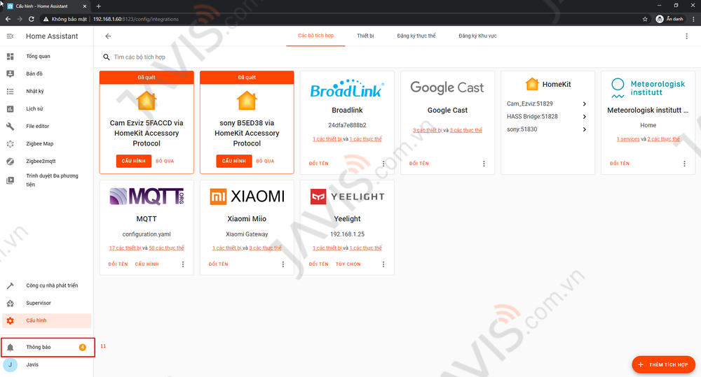
Task: Click the browser back arrow
Action: [8, 19]
